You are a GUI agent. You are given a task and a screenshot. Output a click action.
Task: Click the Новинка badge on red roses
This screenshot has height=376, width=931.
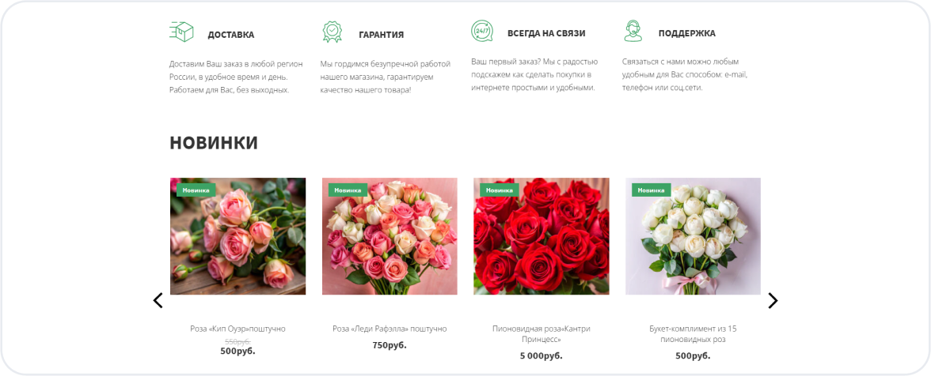500,190
